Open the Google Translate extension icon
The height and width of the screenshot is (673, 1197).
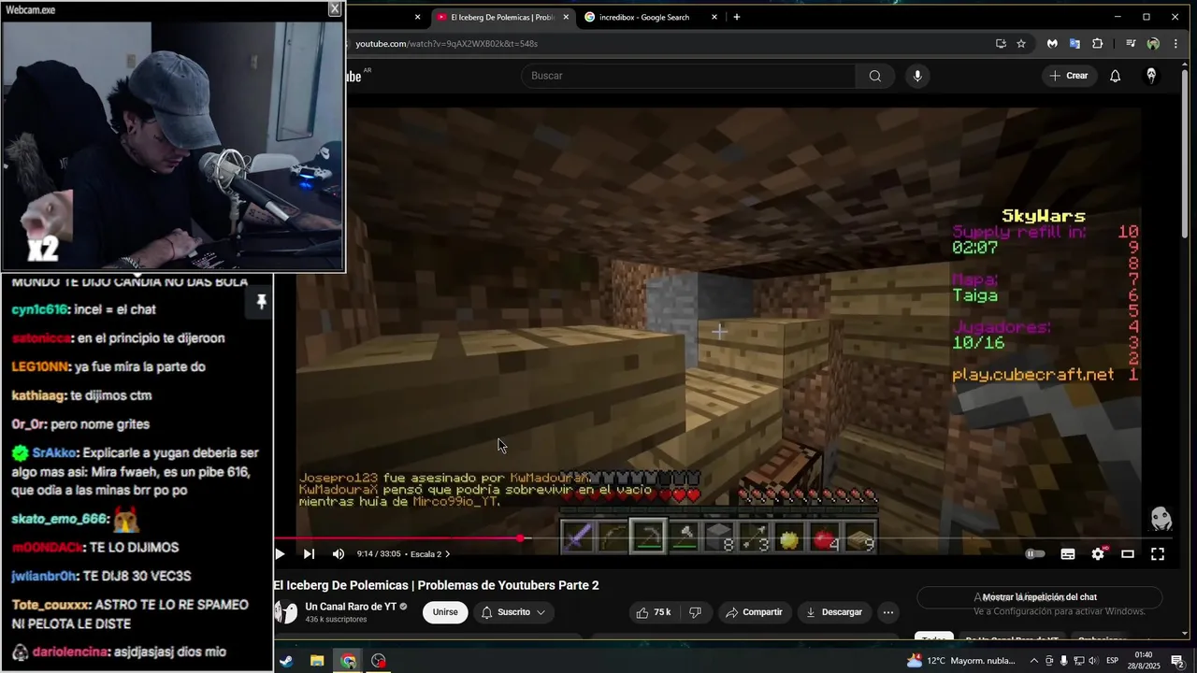point(1074,44)
